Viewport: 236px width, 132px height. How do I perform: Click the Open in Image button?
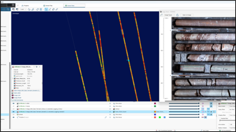(187, 15)
